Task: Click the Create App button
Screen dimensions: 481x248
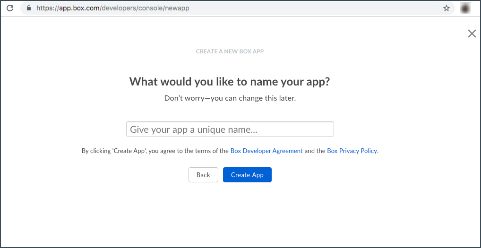Action: (247, 175)
